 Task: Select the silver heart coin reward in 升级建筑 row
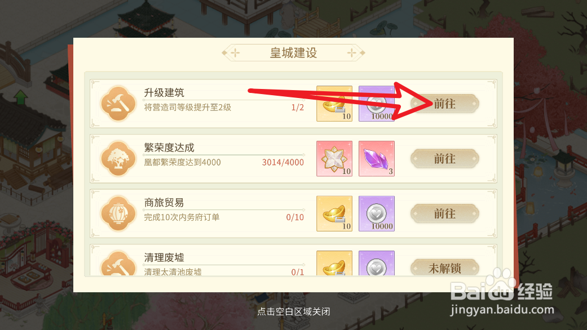377,104
